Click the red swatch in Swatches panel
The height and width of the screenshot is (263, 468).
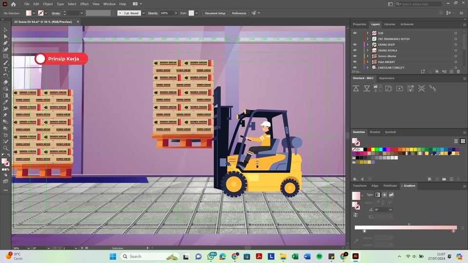point(369,150)
